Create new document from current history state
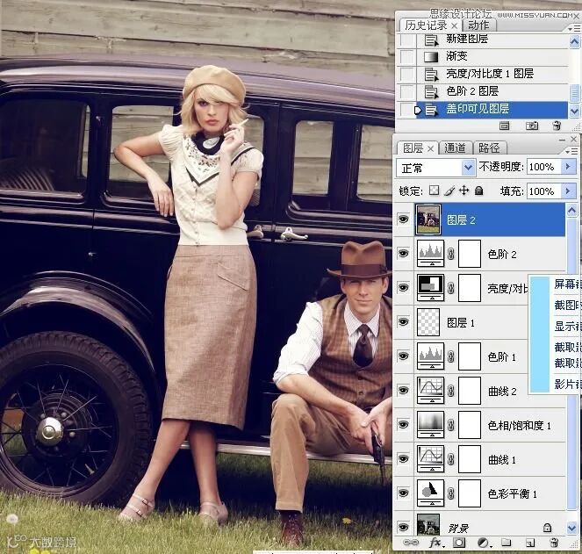The width and height of the screenshot is (582, 554). pyautogui.click(x=504, y=126)
